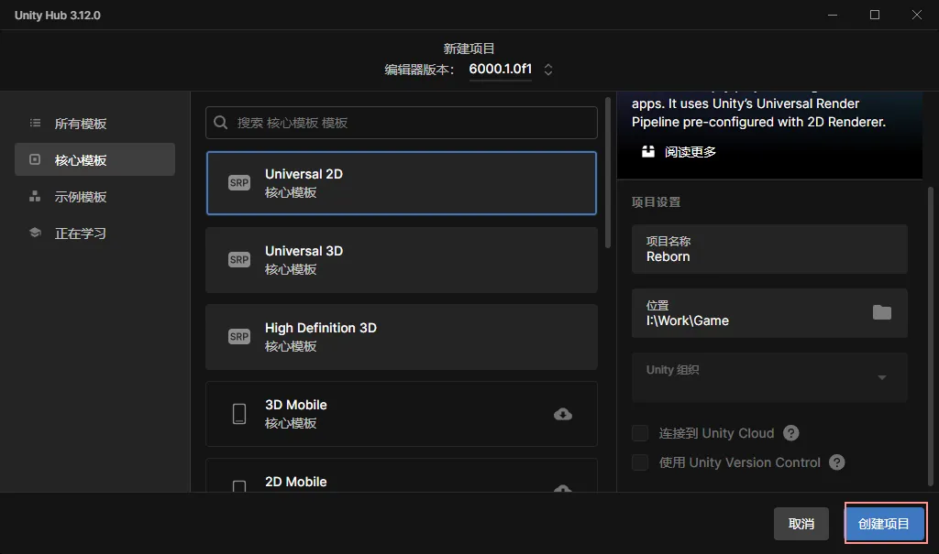This screenshot has height=554, width=939.
Task: Click the 阅读更多 read more icon
Action: (648, 152)
